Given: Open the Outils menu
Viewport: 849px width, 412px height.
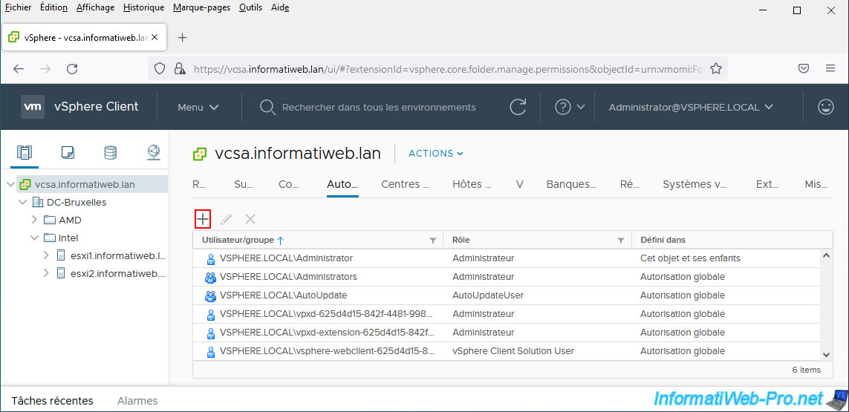Looking at the screenshot, I should 251,7.
